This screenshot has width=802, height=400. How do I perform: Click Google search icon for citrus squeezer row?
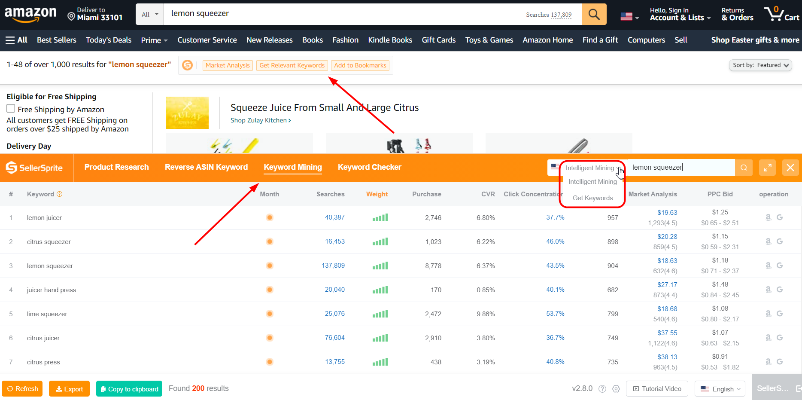780,241
